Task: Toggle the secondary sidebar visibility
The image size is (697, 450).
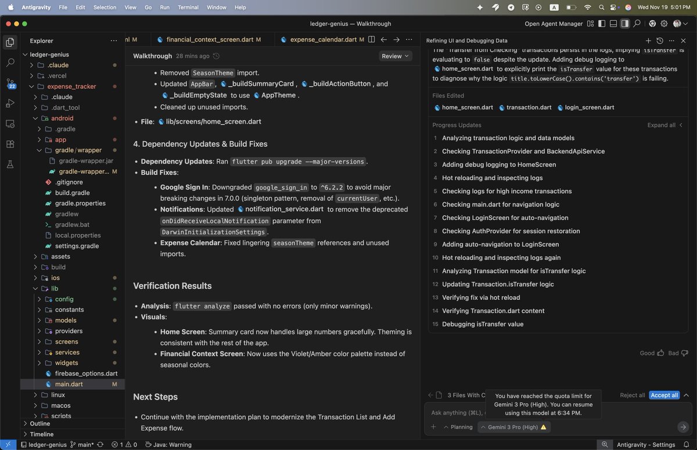Action: (x=624, y=24)
